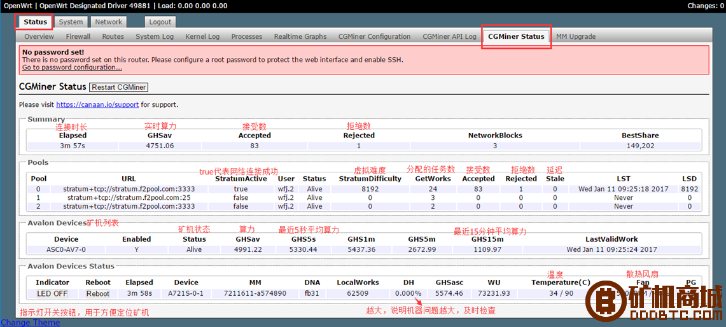Open the Kernel Log subtab
The image size is (726, 327).
[202, 37]
